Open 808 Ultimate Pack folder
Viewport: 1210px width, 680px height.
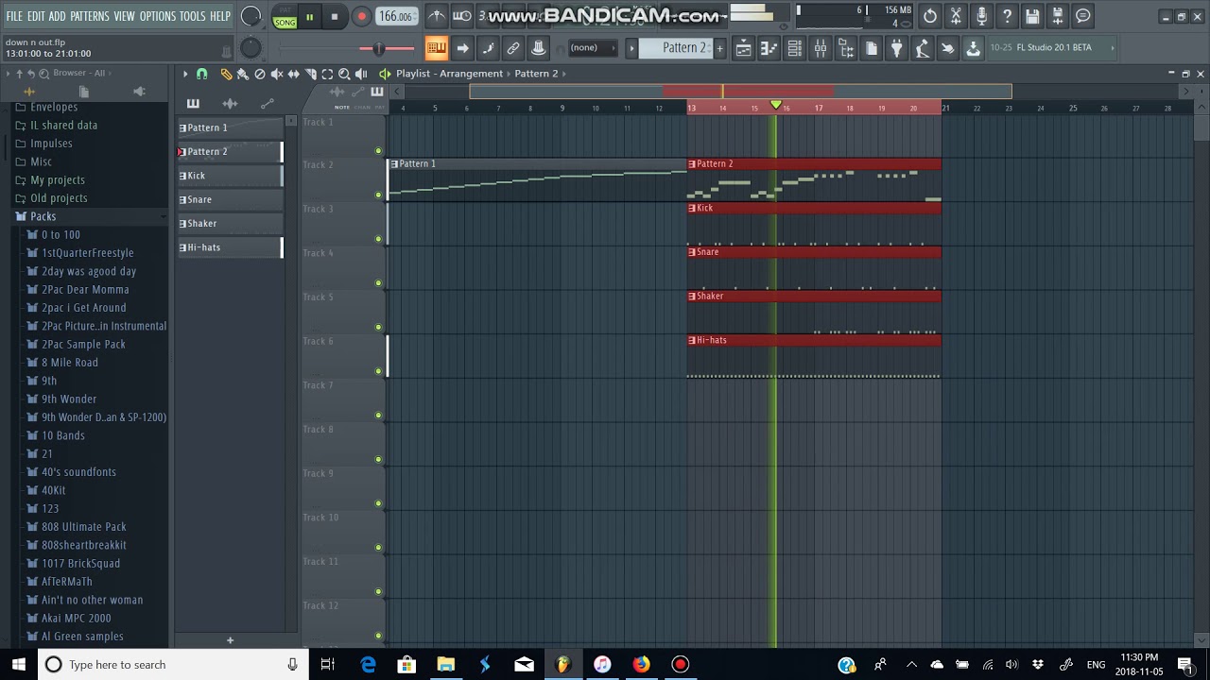pos(83,527)
